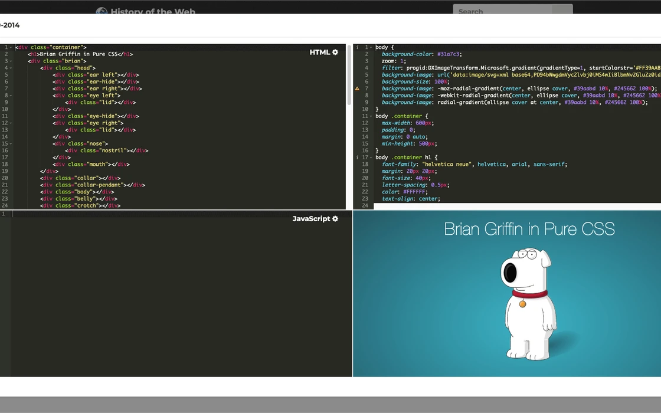Viewport: 661px width, 413px height.
Task: Click the h1 line "Brian Griffin in Pure CSS" in HTML
Action: click(80, 54)
